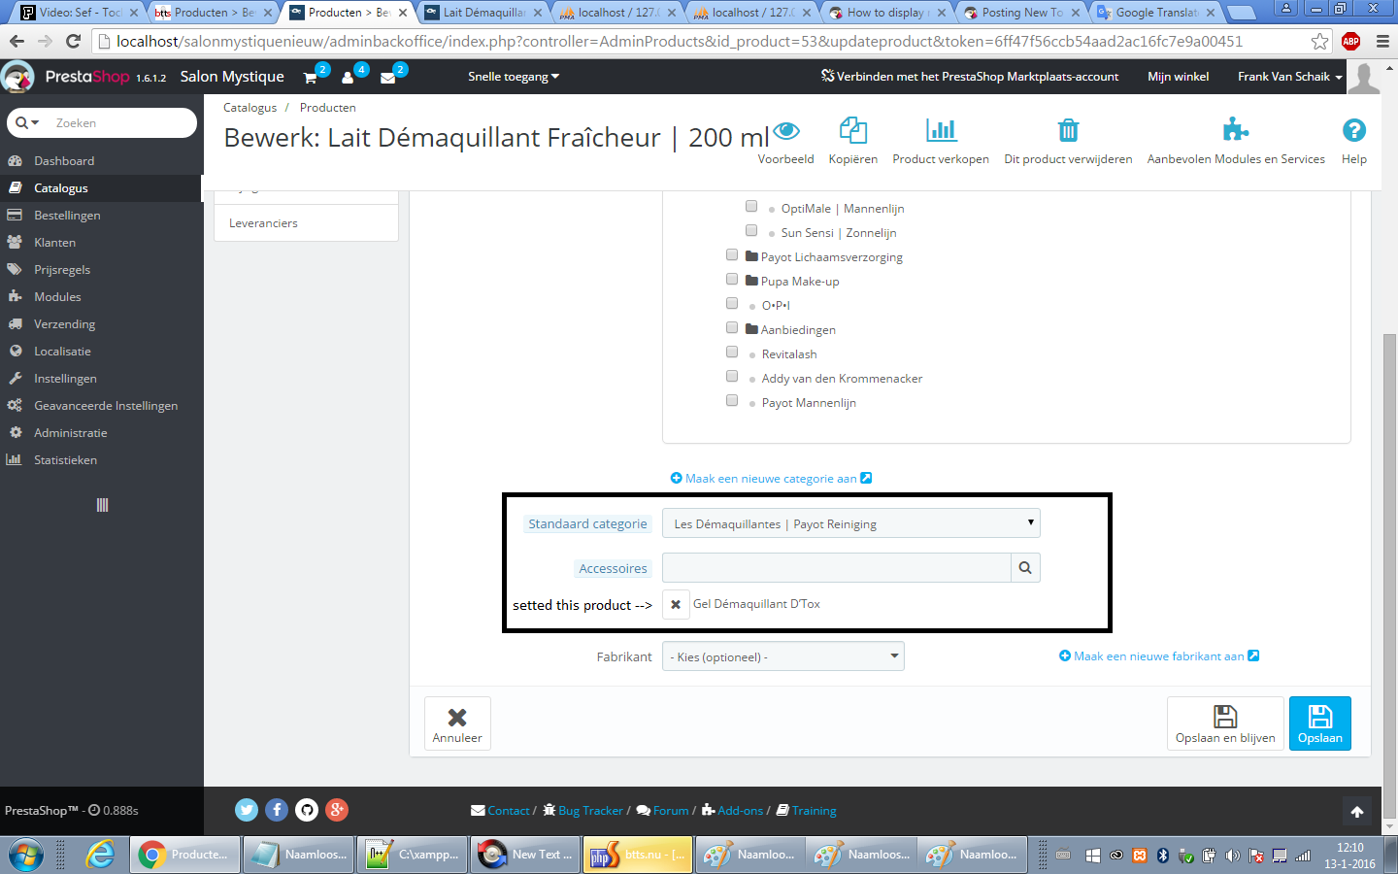This screenshot has width=1398, height=874.
Task: Open Internet Explorer from the taskbar
Action: [x=99, y=855]
